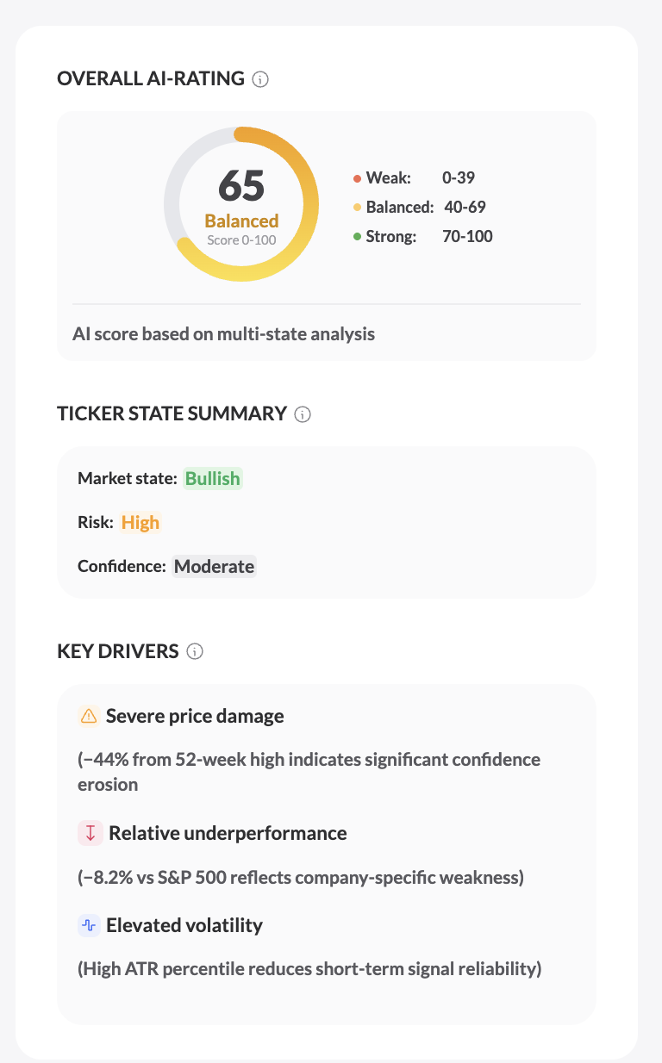Expand the Elevated volatility driver explanation
The width and height of the screenshot is (662, 1063).
[184, 925]
